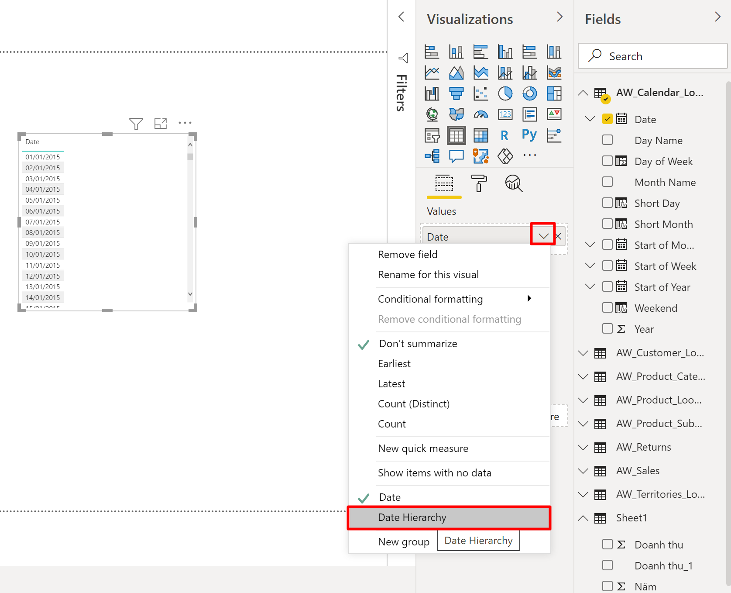Select Earliest summarization option

(x=450, y=364)
